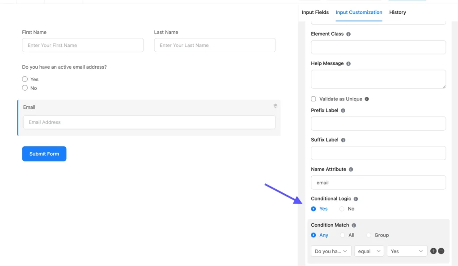Select No for Conditional Logic
This screenshot has width=458, height=266.
tap(341, 208)
